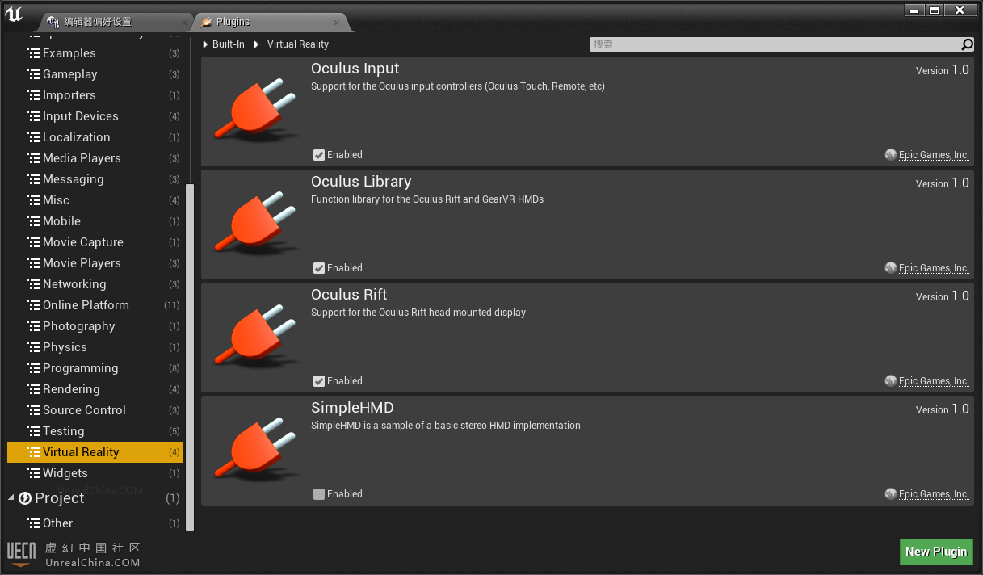Turn off Enabled for Oculus Rift
The width and height of the screenshot is (983, 575).
point(319,381)
